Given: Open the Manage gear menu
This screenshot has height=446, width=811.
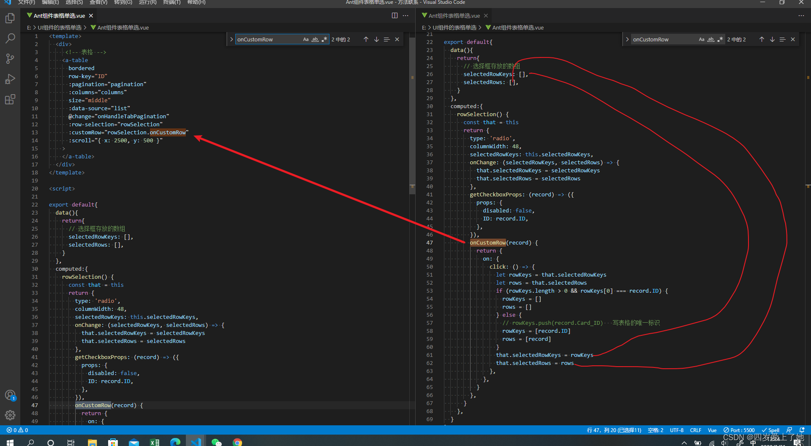Looking at the screenshot, I should point(10,415).
